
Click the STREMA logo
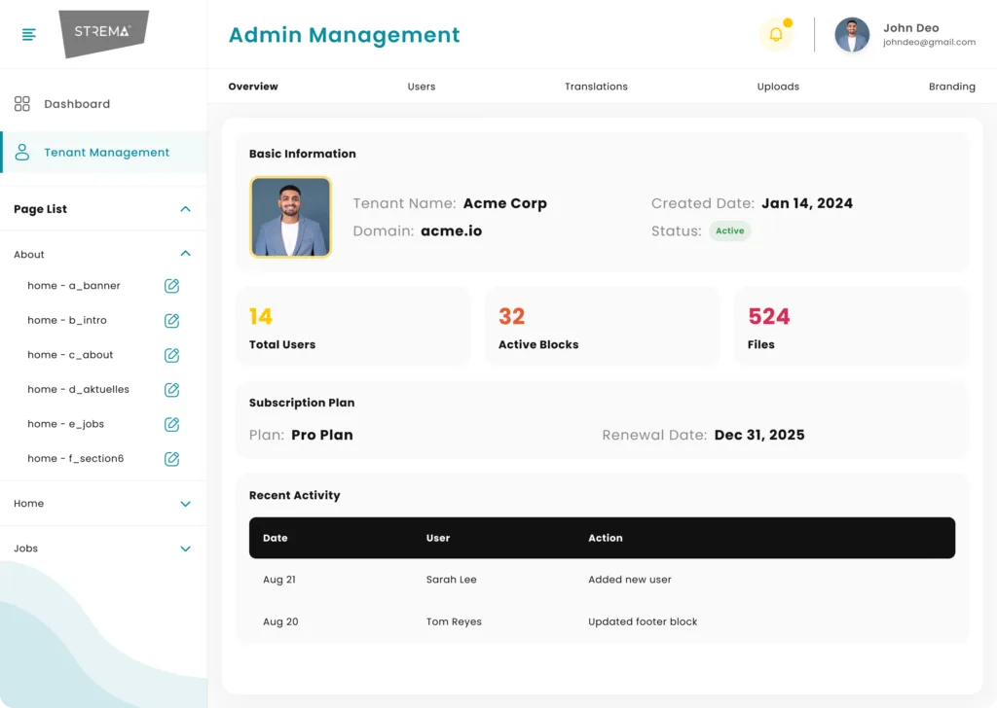click(x=103, y=33)
